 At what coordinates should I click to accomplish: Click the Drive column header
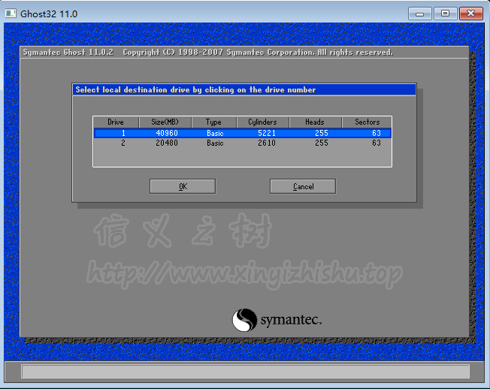coord(116,122)
